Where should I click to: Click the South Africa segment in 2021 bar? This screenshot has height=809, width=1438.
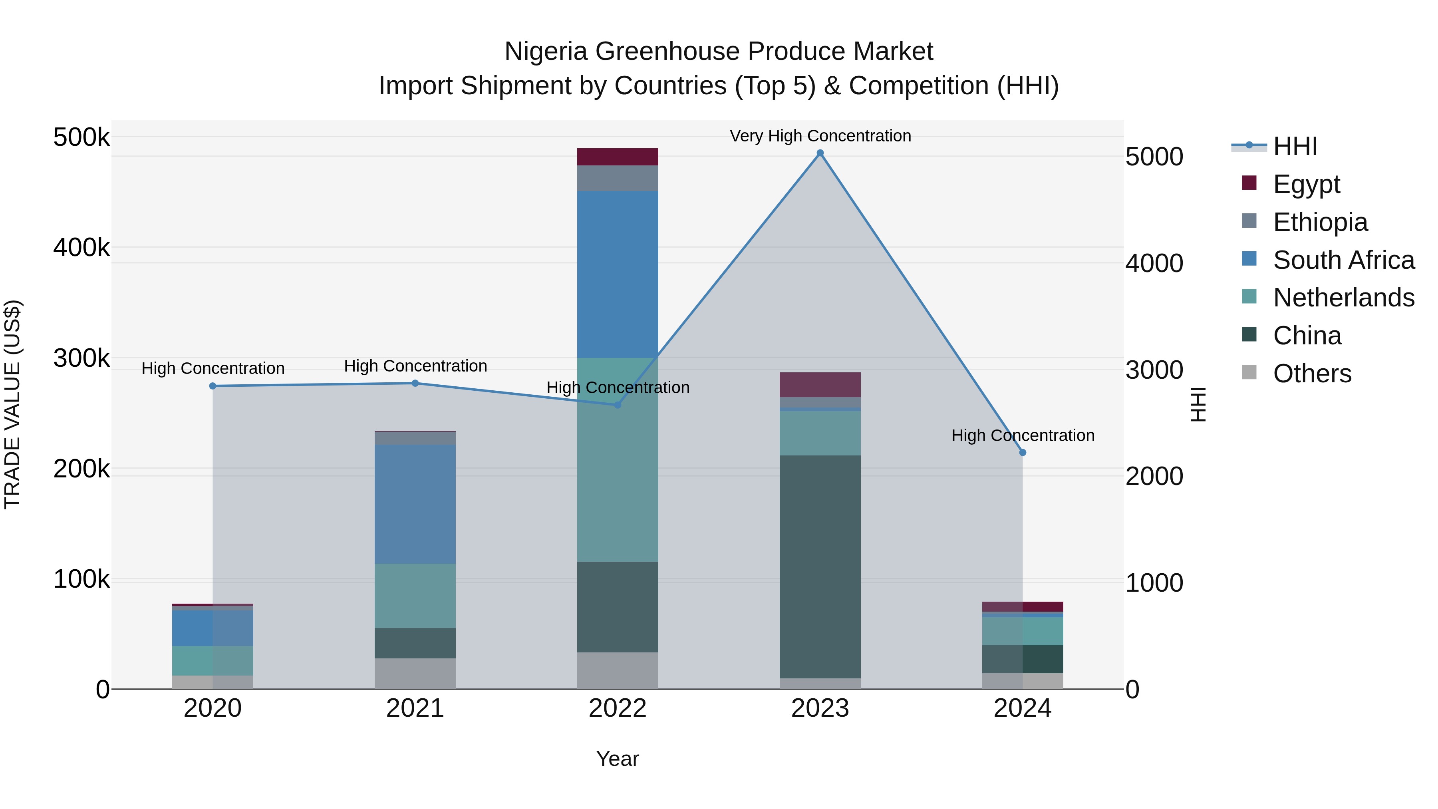click(x=415, y=504)
